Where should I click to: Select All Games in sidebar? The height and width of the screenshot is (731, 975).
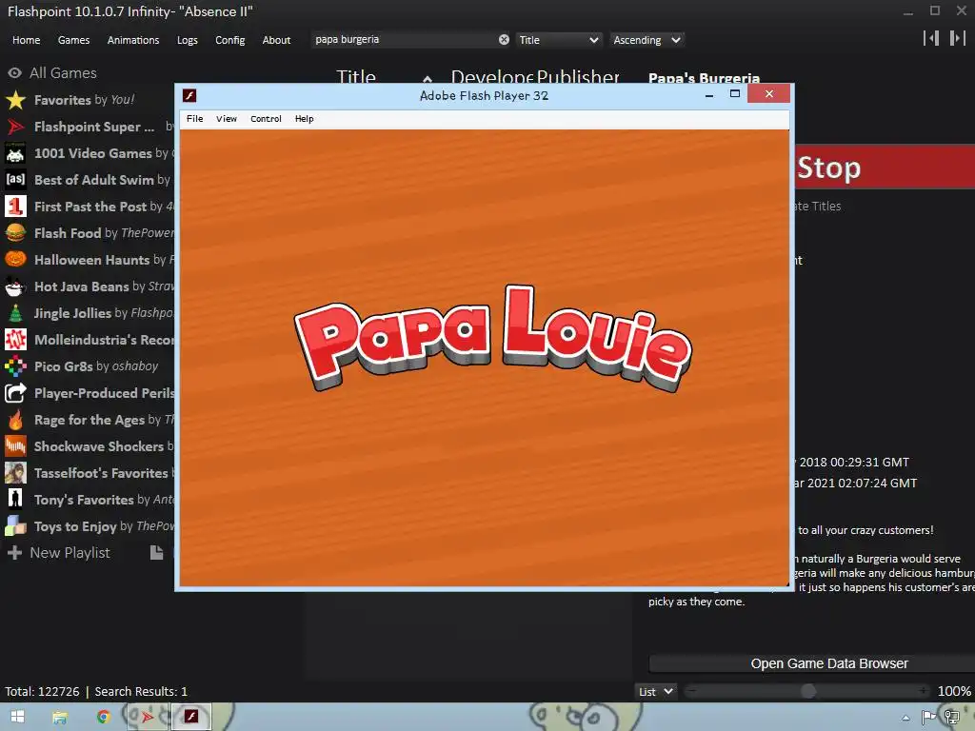pos(63,73)
